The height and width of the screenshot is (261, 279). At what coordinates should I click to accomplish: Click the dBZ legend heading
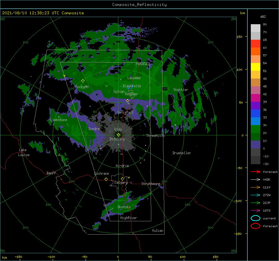[263, 16]
